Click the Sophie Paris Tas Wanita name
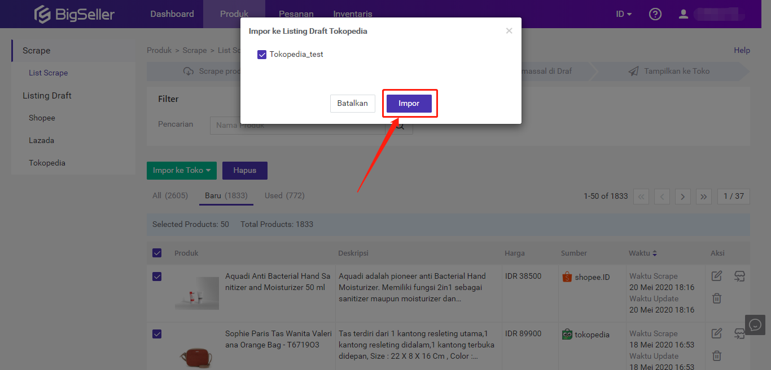 coord(278,339)
